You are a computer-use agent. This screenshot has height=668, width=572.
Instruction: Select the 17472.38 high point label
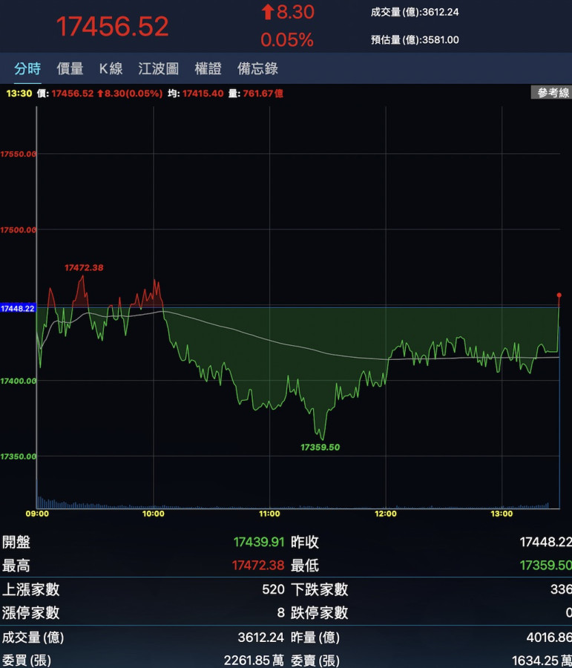(x=84, y=268)
